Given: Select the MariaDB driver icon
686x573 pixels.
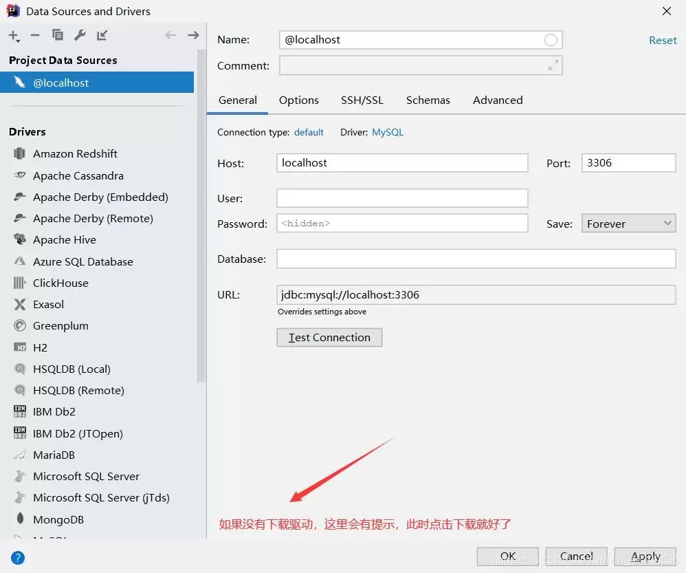Looking at the screenshot, I should (x=20, y=455).
